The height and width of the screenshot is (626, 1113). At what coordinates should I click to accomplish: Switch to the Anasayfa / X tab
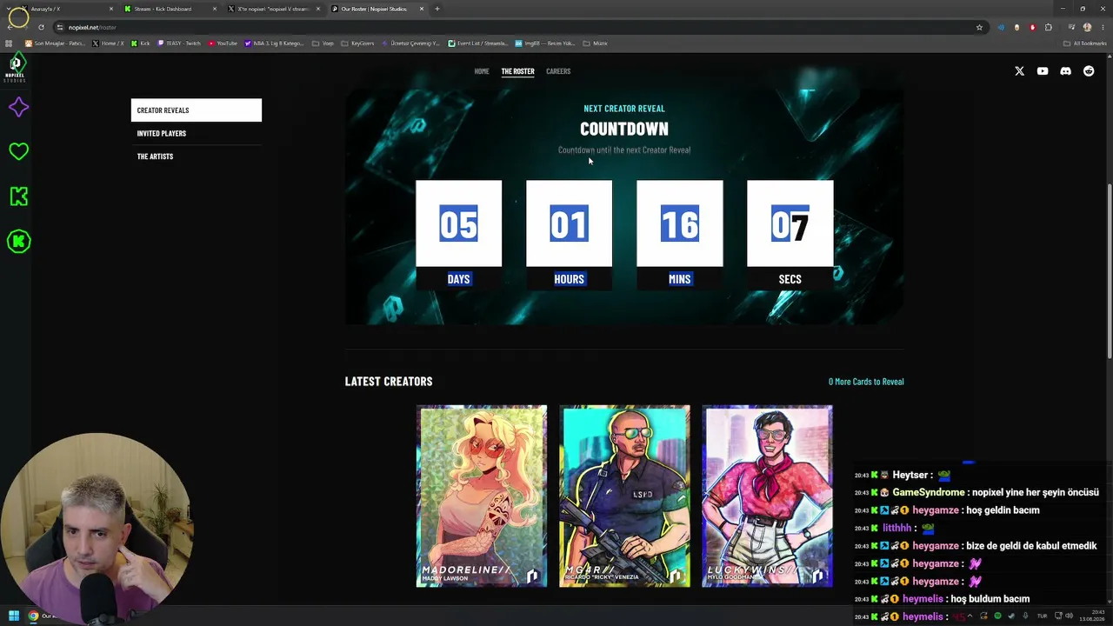[x=66, y=9]
